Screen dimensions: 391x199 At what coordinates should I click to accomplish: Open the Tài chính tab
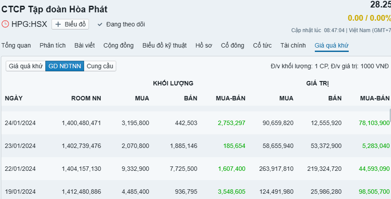[x=293, y=45]
